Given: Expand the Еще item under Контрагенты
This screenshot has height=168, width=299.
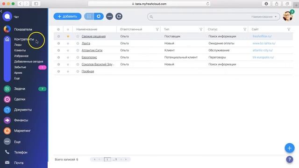Looking at the screenshot, I should point(17,78).
